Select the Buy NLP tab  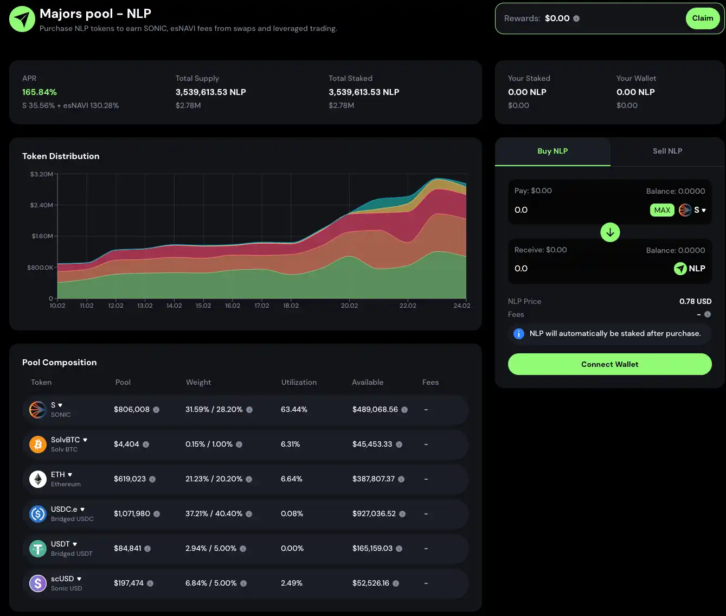552,151
